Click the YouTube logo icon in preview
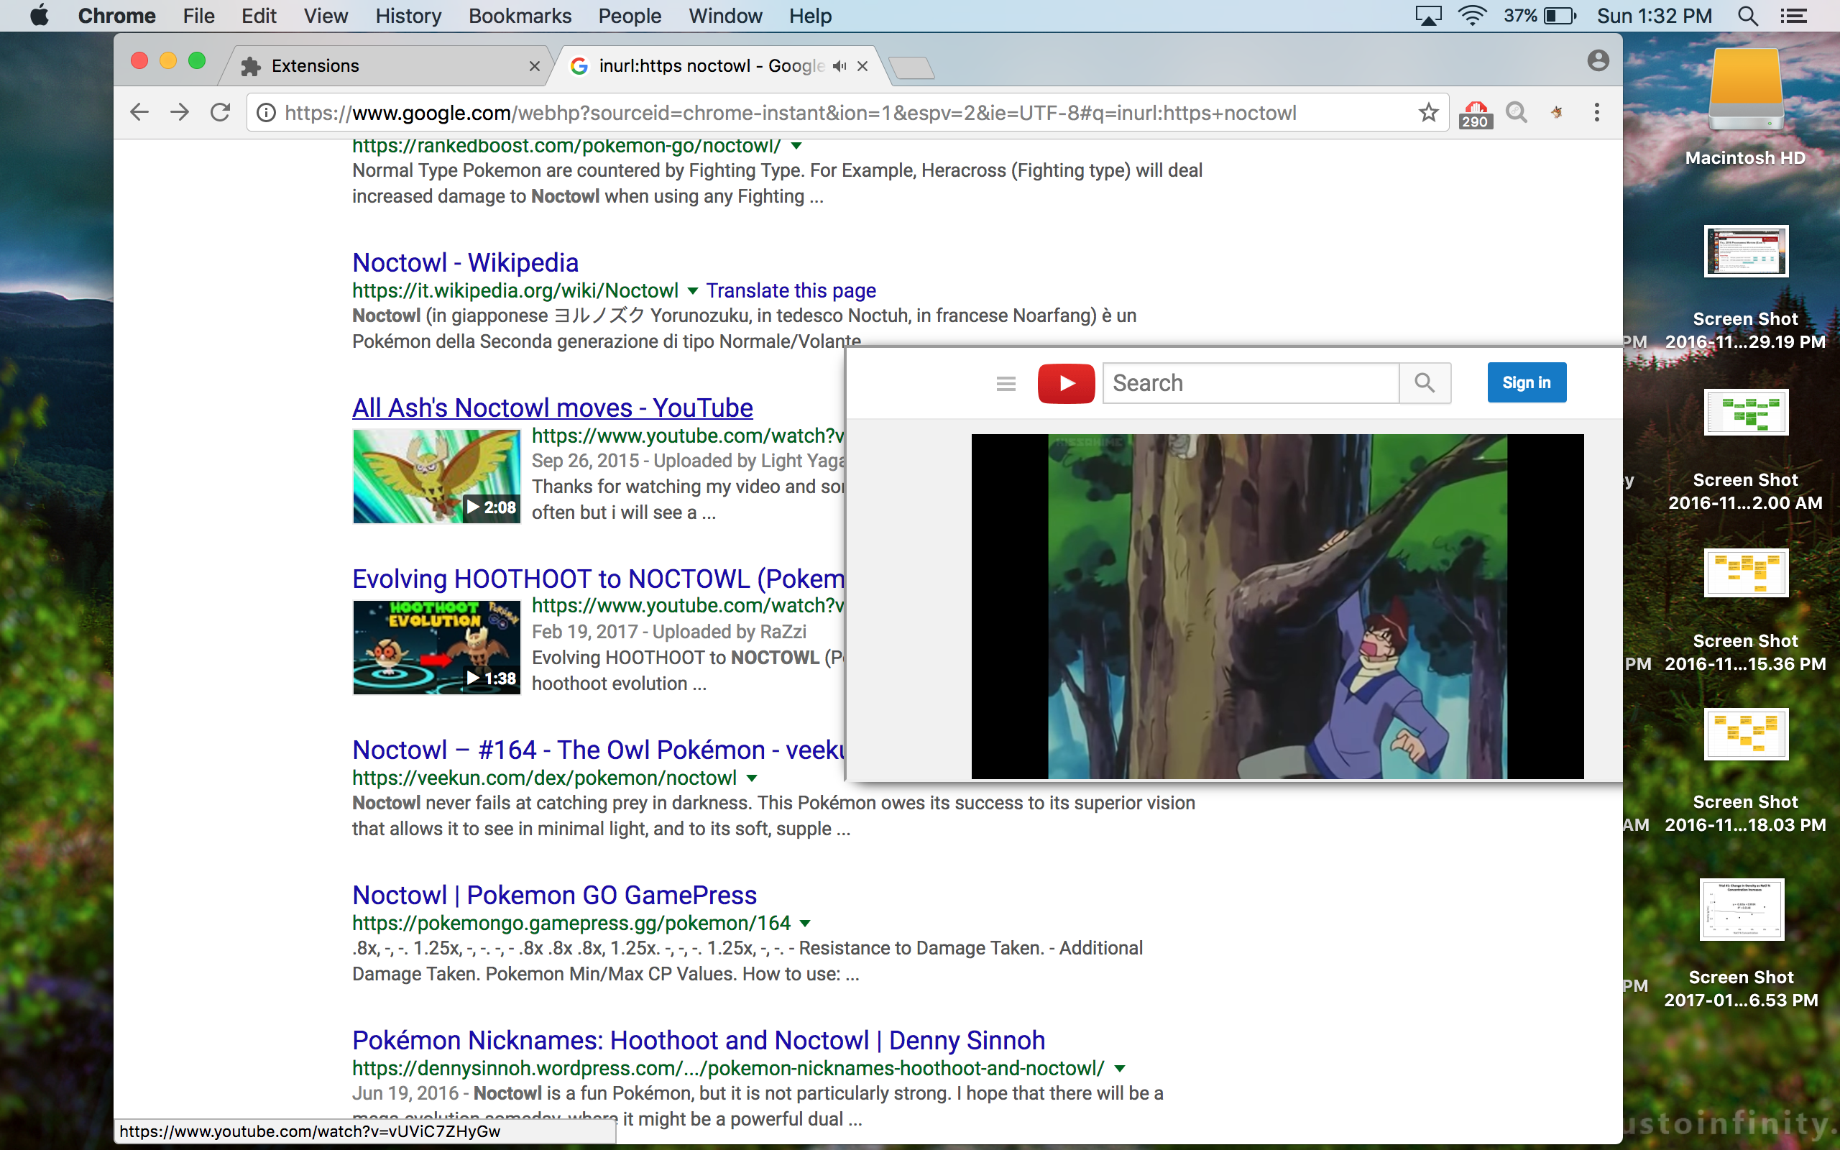Image resolution: width=1840 pixels, height=1150 pixels. pyautogui.click(x=1066, y=382)
